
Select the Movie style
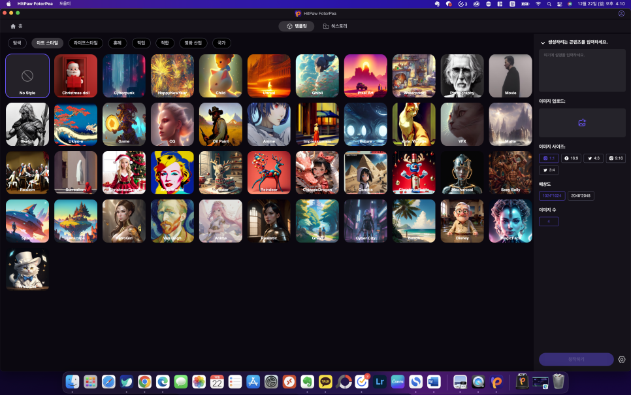click(x=510, y=76)
